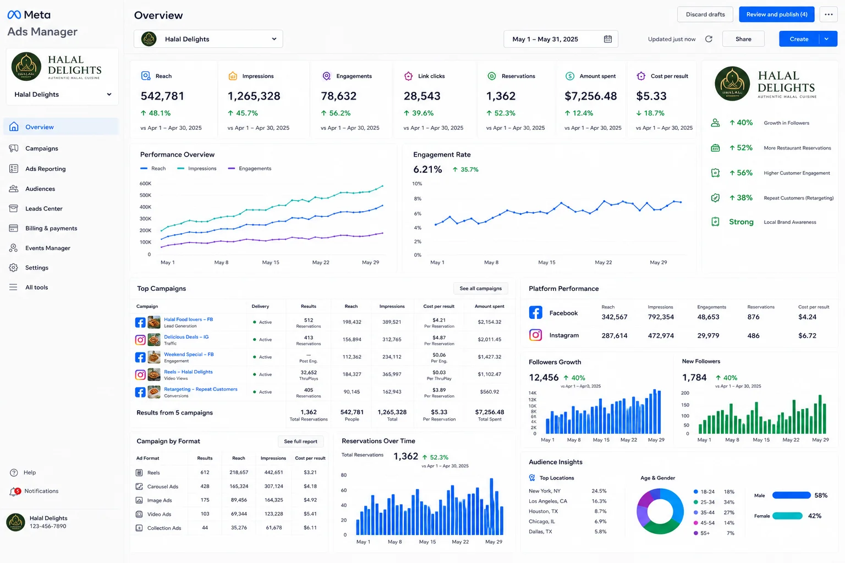The image size is (845, 563).
Task: Click the Link clicks metric icon
Action: tap(409, 76)
